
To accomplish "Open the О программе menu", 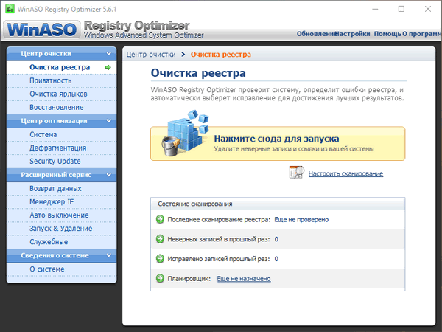I will point(422,34).
